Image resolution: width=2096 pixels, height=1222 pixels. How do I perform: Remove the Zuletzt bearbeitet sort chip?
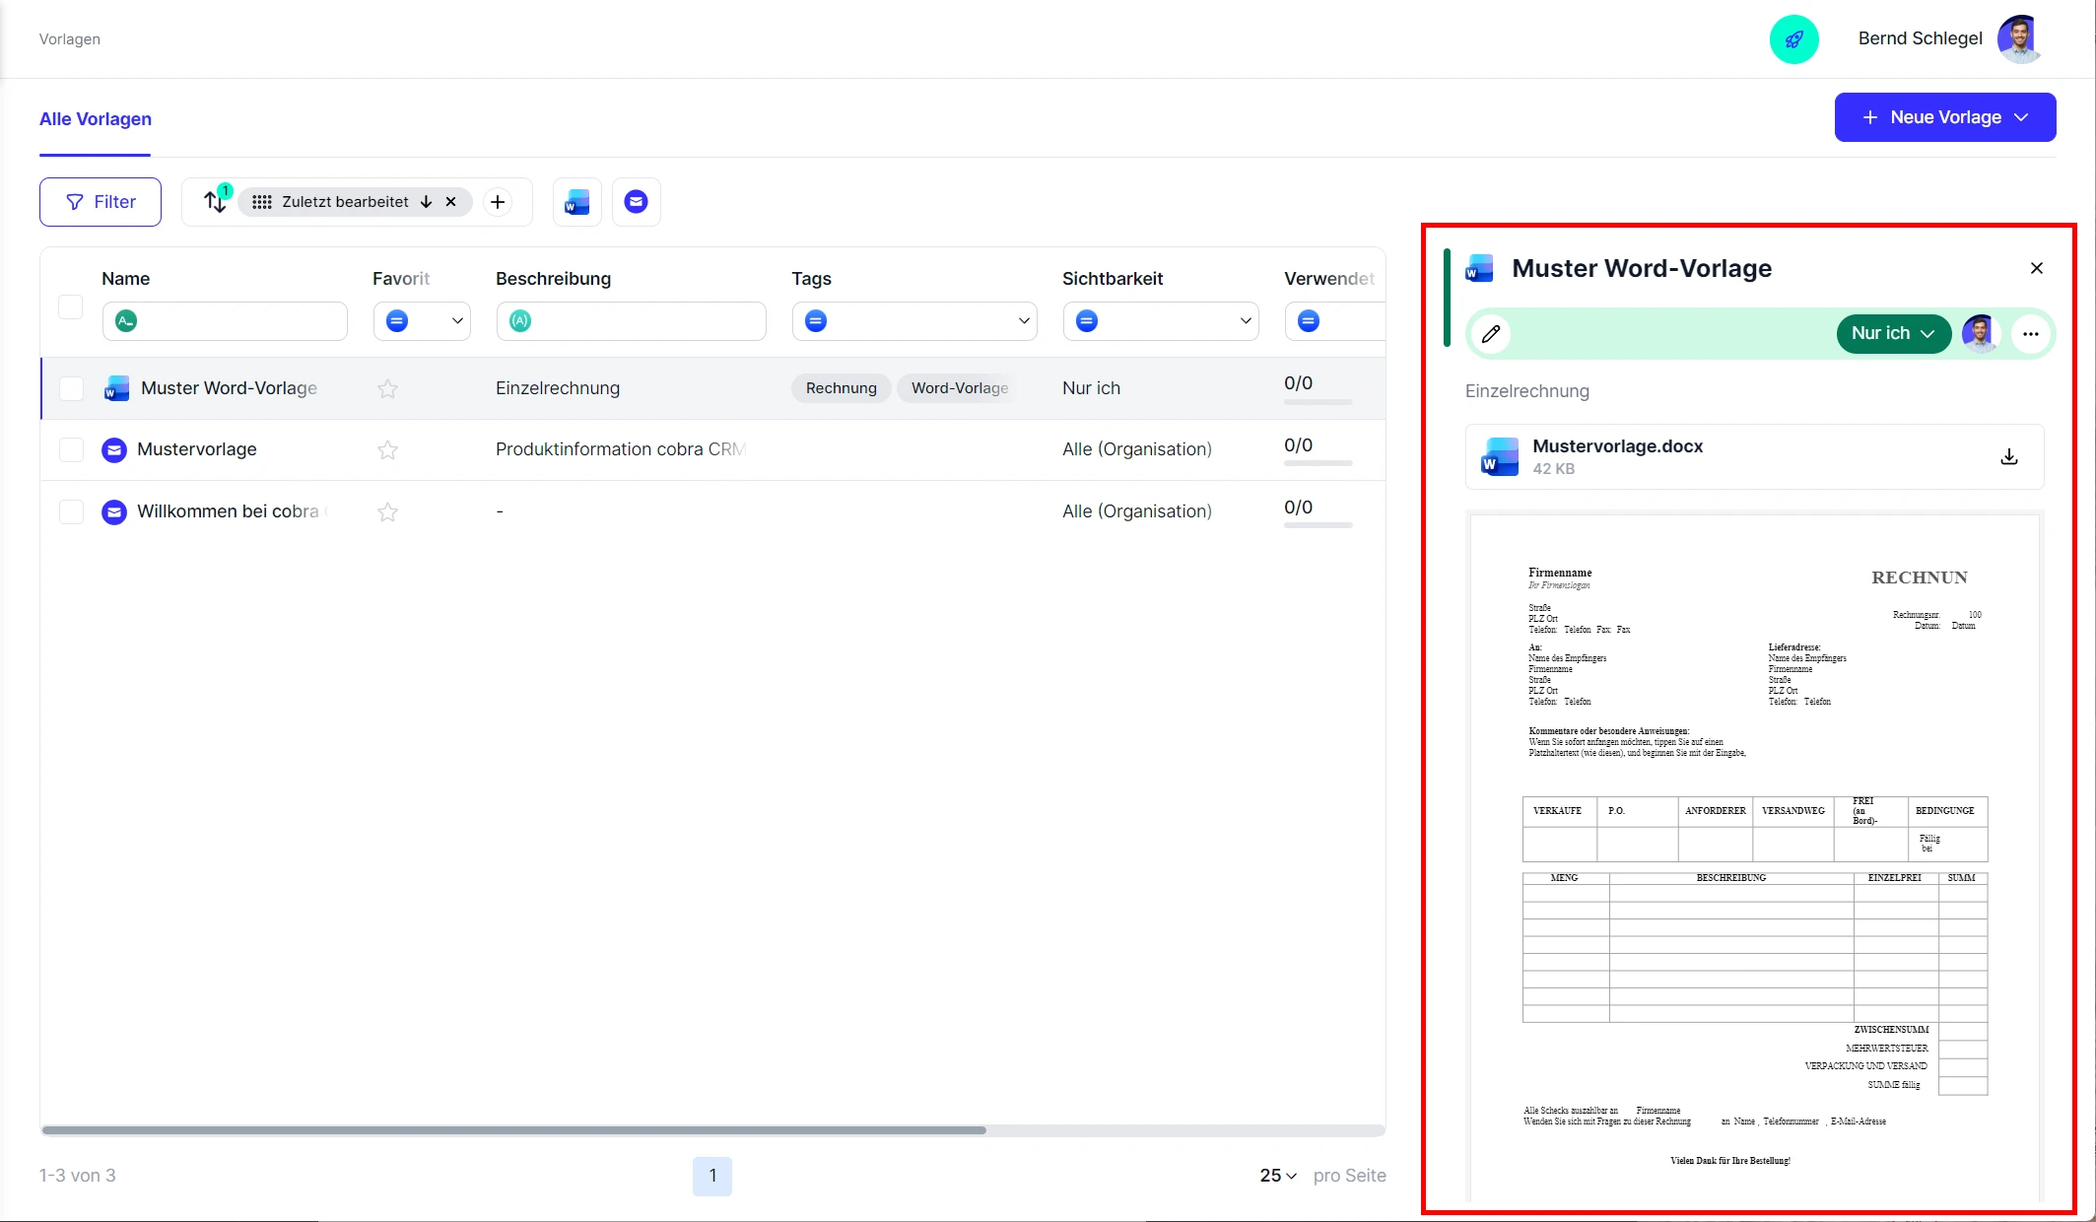[x=451, y=202]
